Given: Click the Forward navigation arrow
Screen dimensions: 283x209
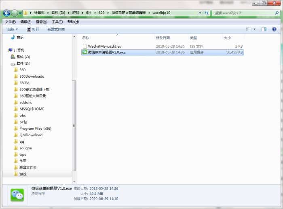Looking at the screenshot, I should click(15, 13).
